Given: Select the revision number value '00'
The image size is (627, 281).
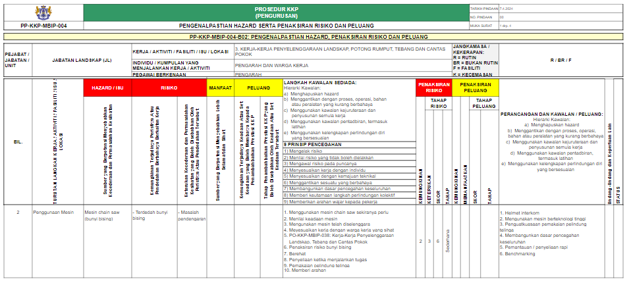Looking at the screenshot, I should pos(502,17).
